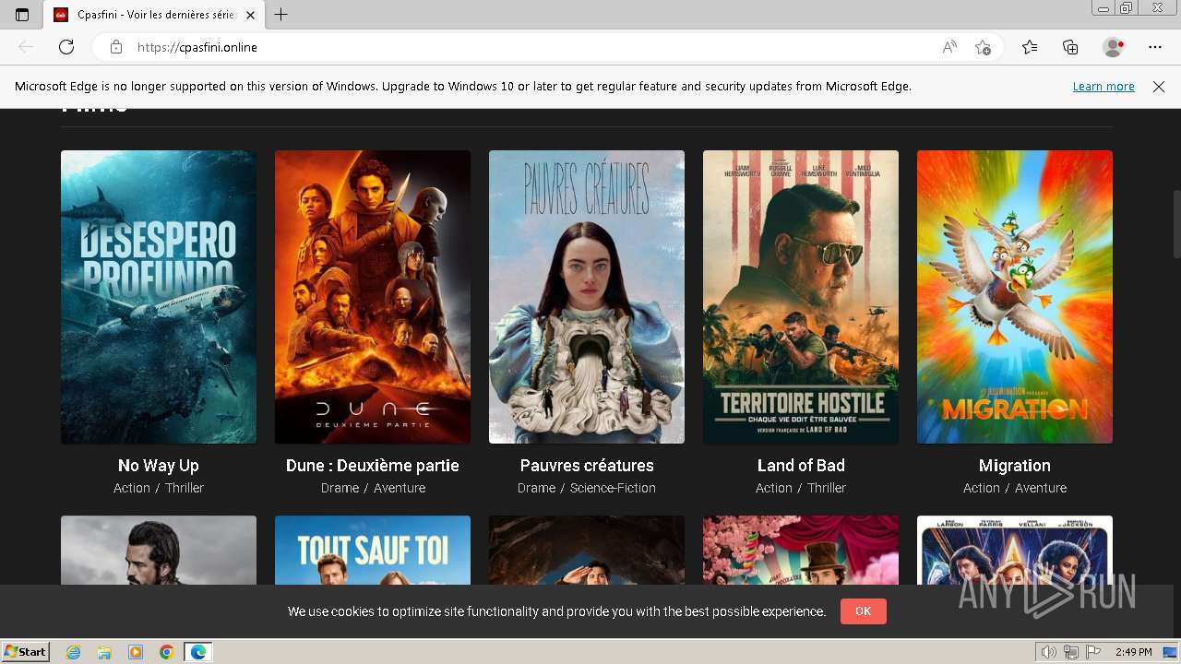This screenshot has width=1181, height=664.
Task: View site information lock icon
Action: point(116,47)
